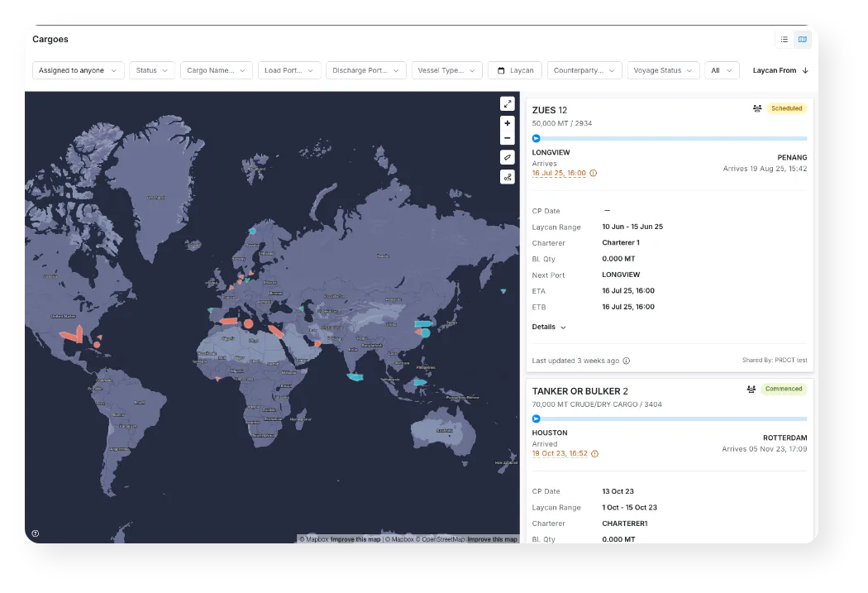Click the Improve this map link
Viewport: 868px width, 593px height.
[355, 539]
